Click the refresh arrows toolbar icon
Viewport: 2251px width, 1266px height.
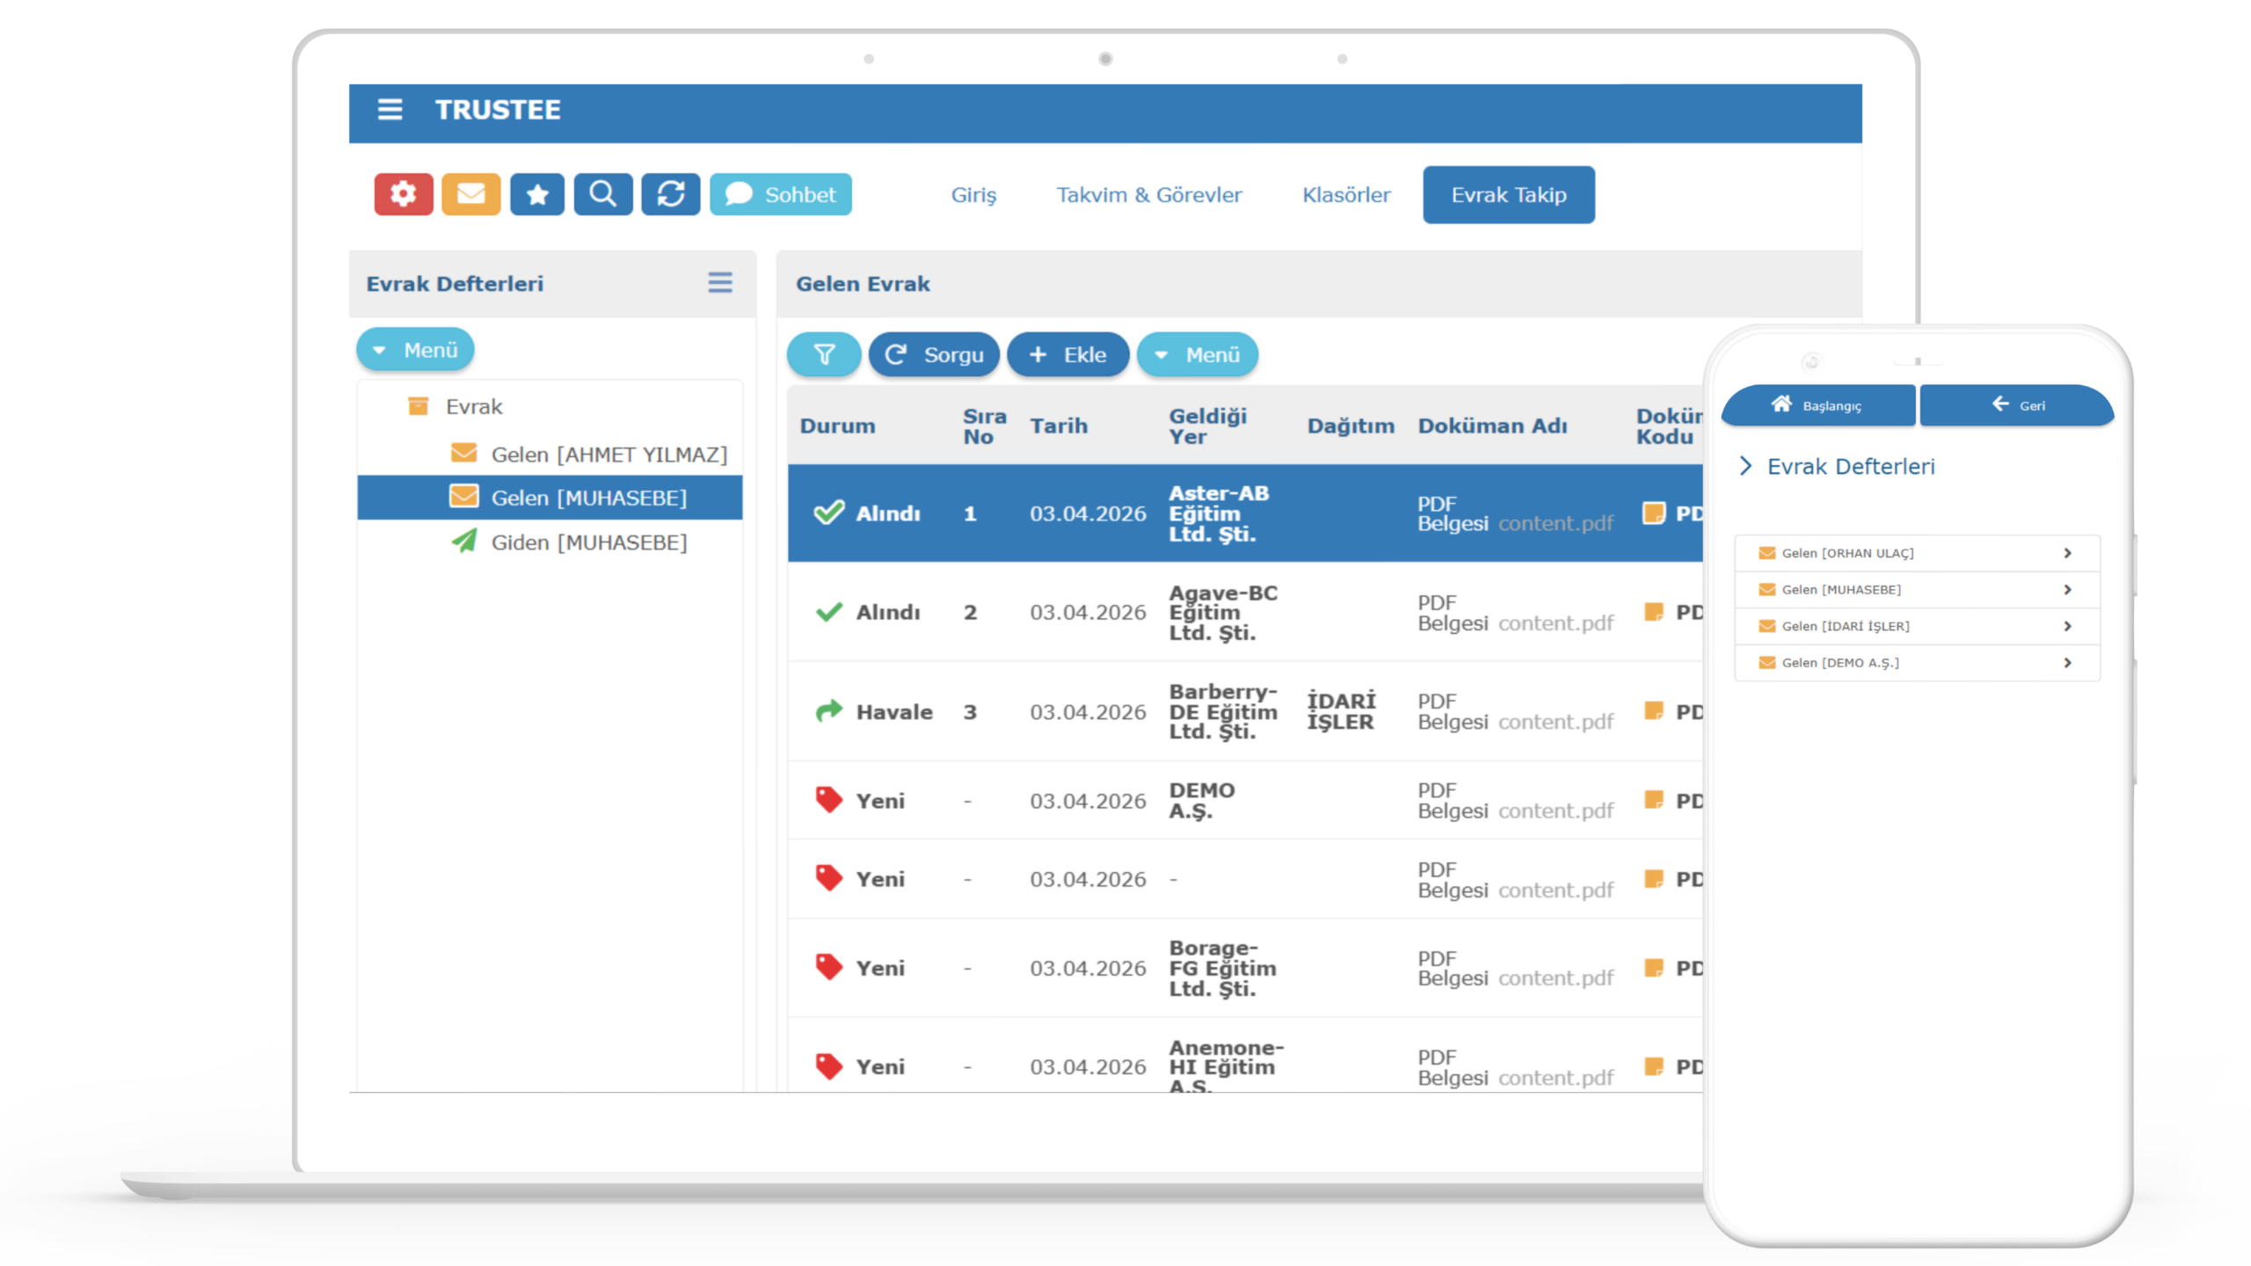670,193
